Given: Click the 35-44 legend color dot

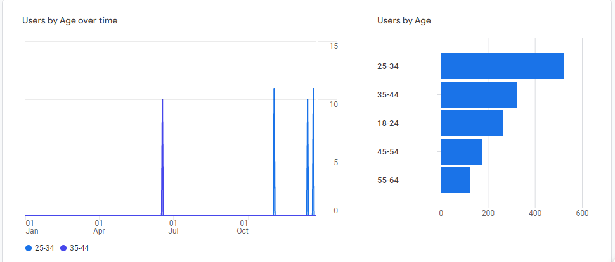Looking at the screenshot, I should [x=63, y=248].
